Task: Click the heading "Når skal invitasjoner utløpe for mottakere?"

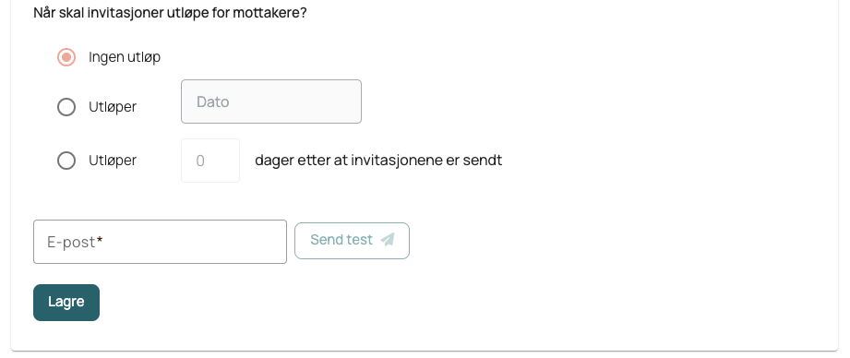Action: click(x=170, y=13)
